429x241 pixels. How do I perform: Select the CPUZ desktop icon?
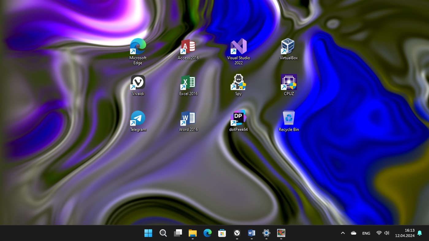tap(288, 82)
